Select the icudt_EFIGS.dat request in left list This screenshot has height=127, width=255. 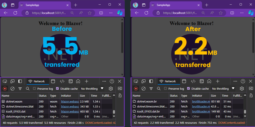pyautogui.click(x=56, y=112)
